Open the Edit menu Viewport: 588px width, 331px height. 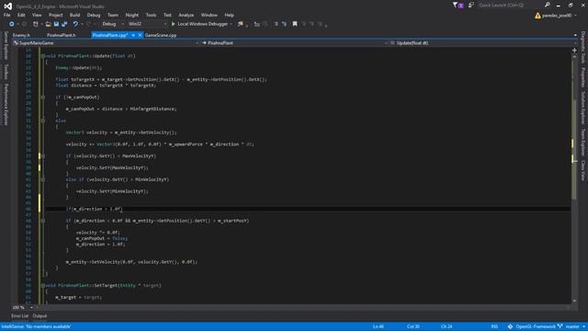click(x=21, y=16)
